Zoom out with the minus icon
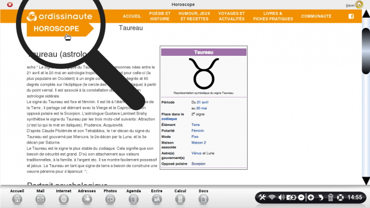Screen dimensions: 370x208 coord(301,197)
